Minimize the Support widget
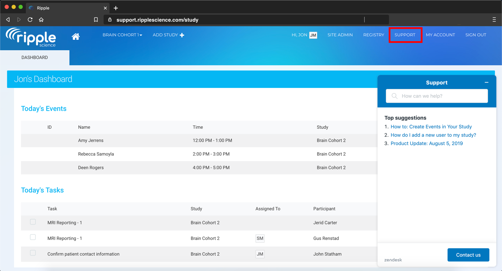Screen dimensions: 502x271 486,83
